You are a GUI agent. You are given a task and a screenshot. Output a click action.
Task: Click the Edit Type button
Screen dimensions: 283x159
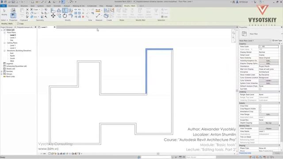tap(277, 41)
